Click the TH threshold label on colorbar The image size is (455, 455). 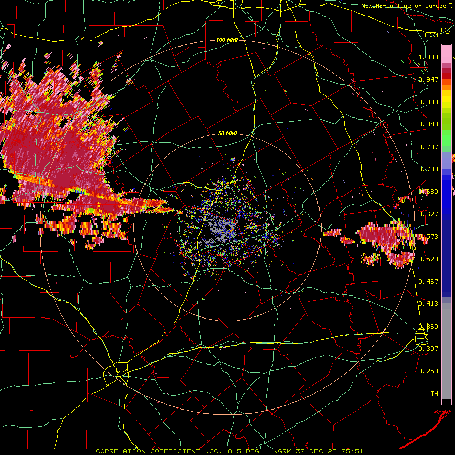coord(434,394)
